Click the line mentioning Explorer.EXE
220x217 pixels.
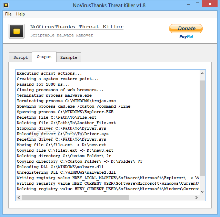(65, 112)
